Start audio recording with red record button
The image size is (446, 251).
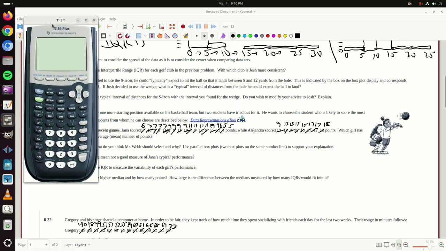tap(183, 26)
